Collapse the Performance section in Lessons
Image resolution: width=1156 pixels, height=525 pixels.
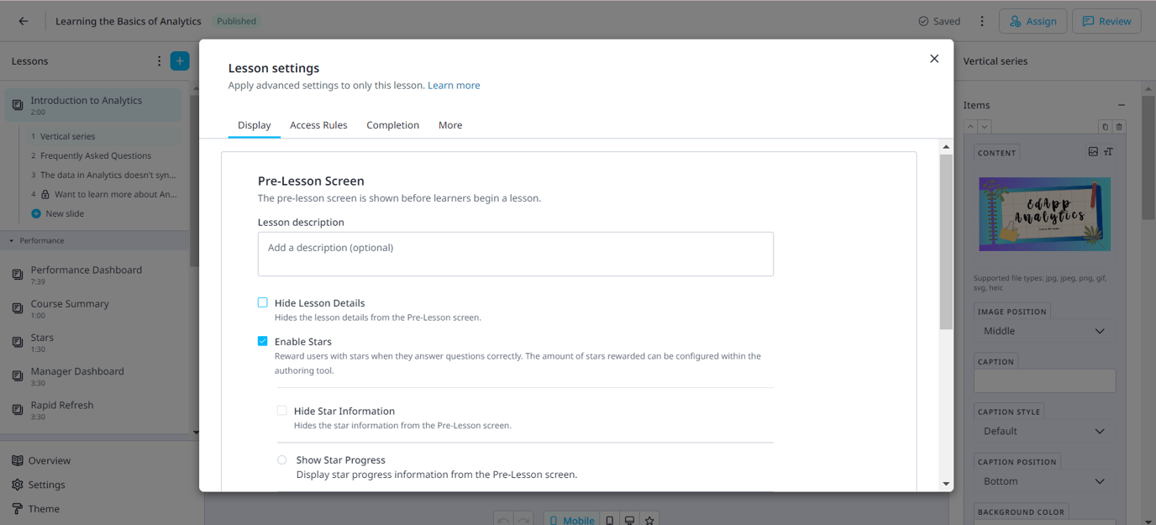[x=12, y=241]
